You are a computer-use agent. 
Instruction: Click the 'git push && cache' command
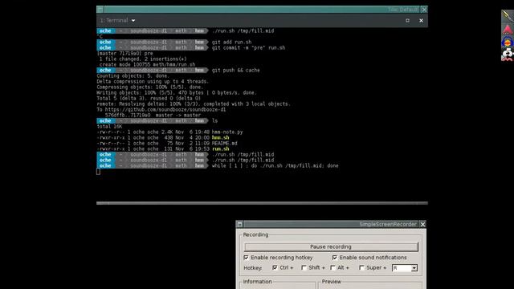pos(235,71)
